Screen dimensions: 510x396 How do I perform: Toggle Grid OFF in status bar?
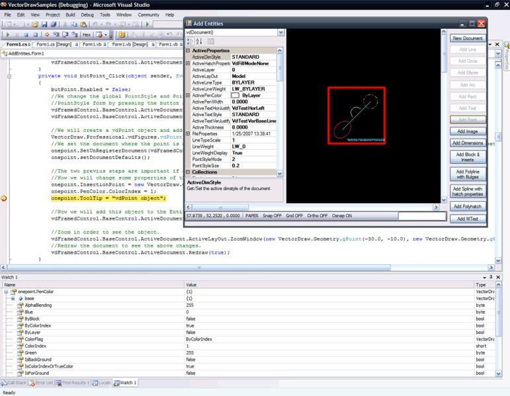click(x=294, y=216)
